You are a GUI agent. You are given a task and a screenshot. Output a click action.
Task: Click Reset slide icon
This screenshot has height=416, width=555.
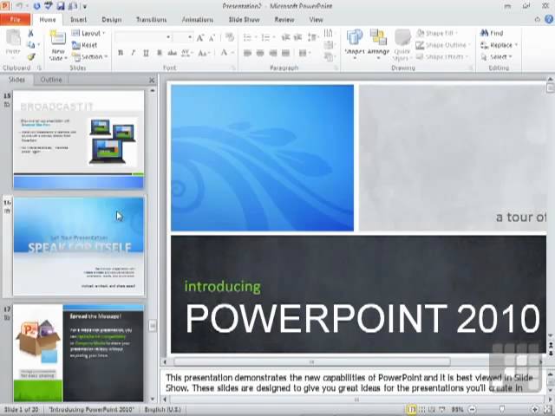84,45
